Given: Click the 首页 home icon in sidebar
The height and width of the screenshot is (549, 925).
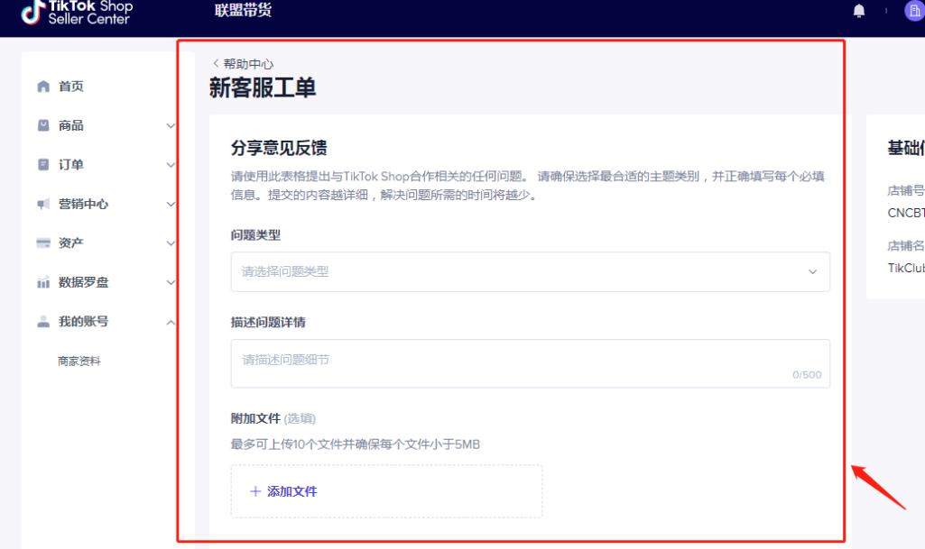Looking at the screenshot, I should [x=43, y=87].
